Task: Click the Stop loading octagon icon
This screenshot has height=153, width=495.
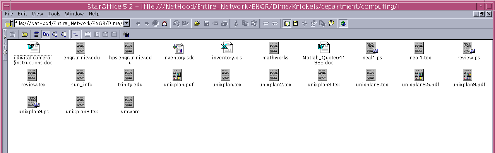Action: (x=156, y=24)
